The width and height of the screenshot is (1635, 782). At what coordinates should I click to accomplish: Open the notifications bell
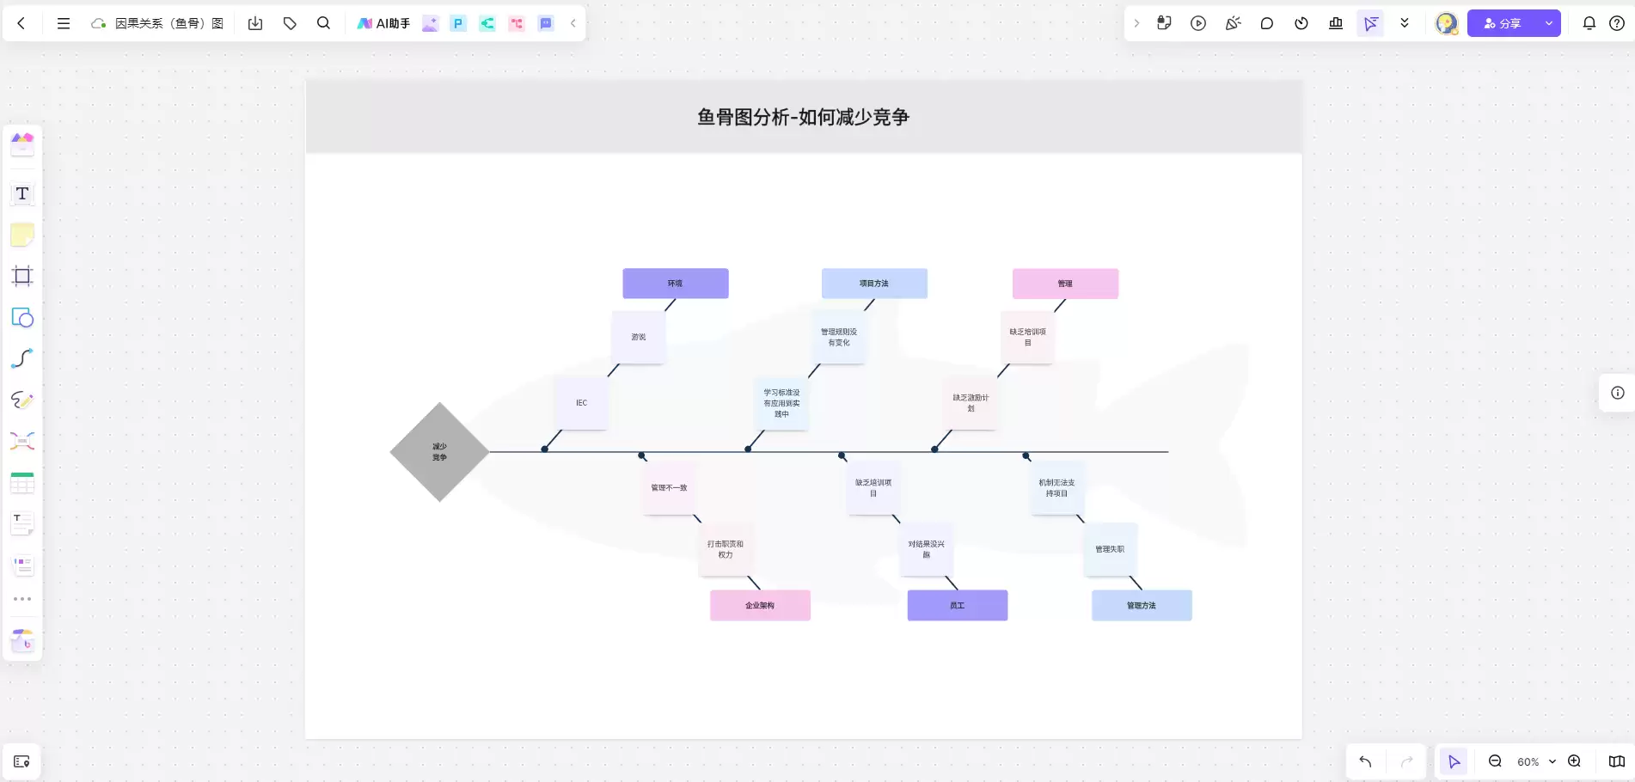(1589, 23)
